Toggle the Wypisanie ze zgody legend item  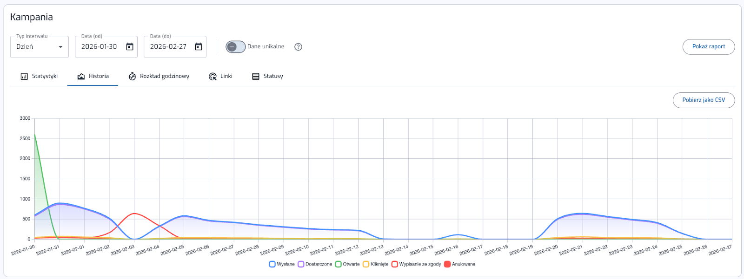point(416,264)
